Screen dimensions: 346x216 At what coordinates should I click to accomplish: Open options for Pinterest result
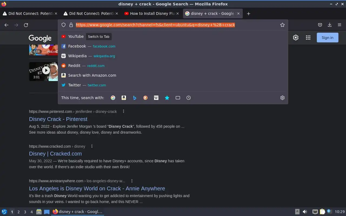click(124, 111)
